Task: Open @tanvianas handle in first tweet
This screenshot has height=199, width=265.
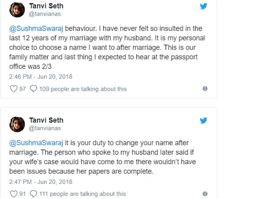Action: [45, 14]
